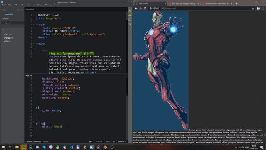The image size is (266, 150).
Task: Open the Help menu in Brackets
Action: coord(49,5)
